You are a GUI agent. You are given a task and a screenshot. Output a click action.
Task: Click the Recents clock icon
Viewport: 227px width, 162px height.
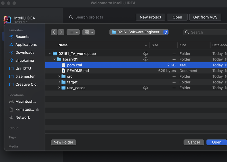click(11, 37)
